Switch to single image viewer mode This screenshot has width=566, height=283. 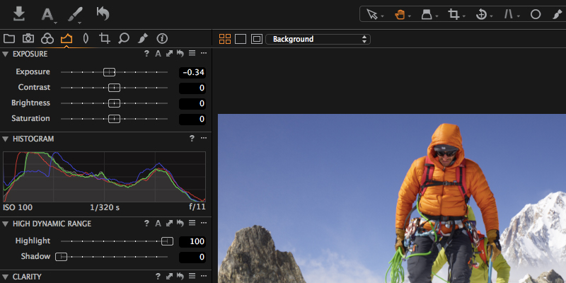click(241, 39)
